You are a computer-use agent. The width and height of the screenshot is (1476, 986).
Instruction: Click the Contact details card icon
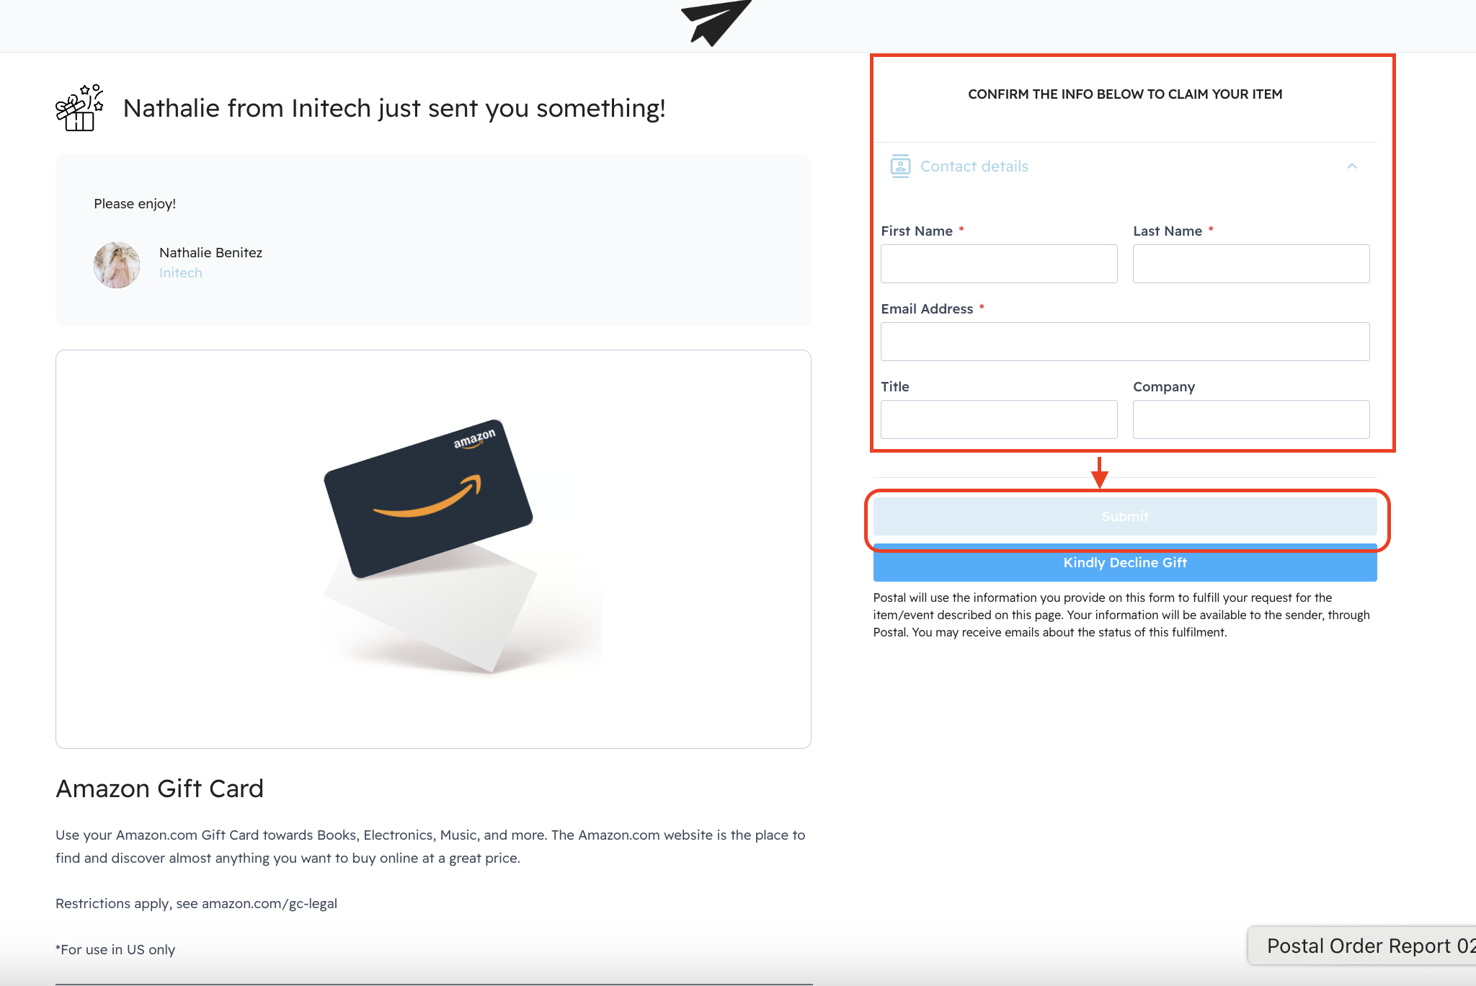click(x=900, y=166)
